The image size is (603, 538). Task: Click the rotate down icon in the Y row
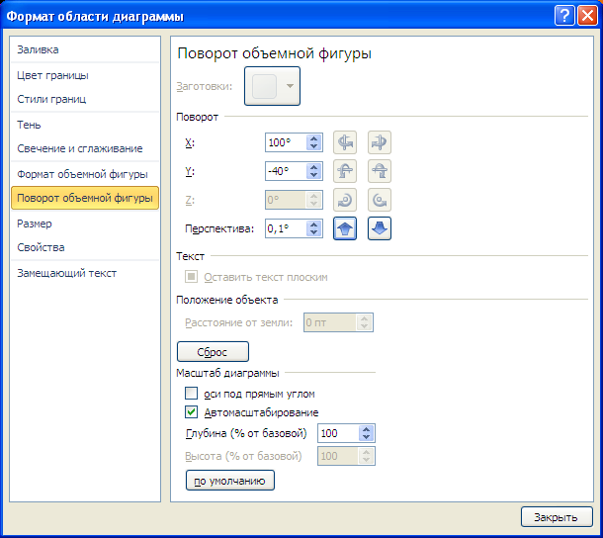(x=380, y=171)
